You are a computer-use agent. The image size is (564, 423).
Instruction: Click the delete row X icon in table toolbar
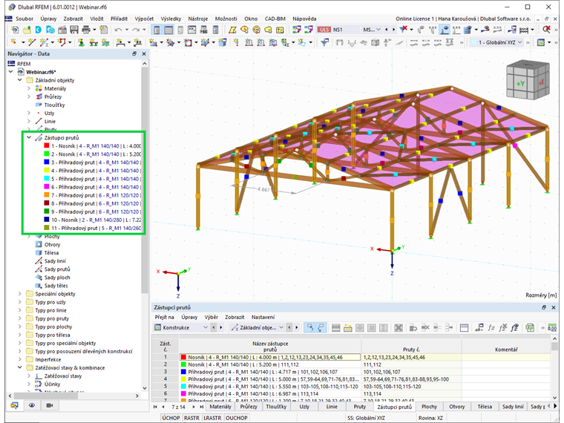tap(399, 327)
